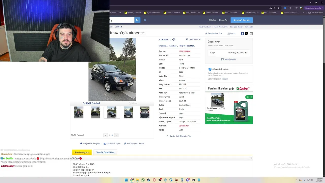Screen dimensions: 325x183
Task: Open Chrome password key icon
Action: 270,8
